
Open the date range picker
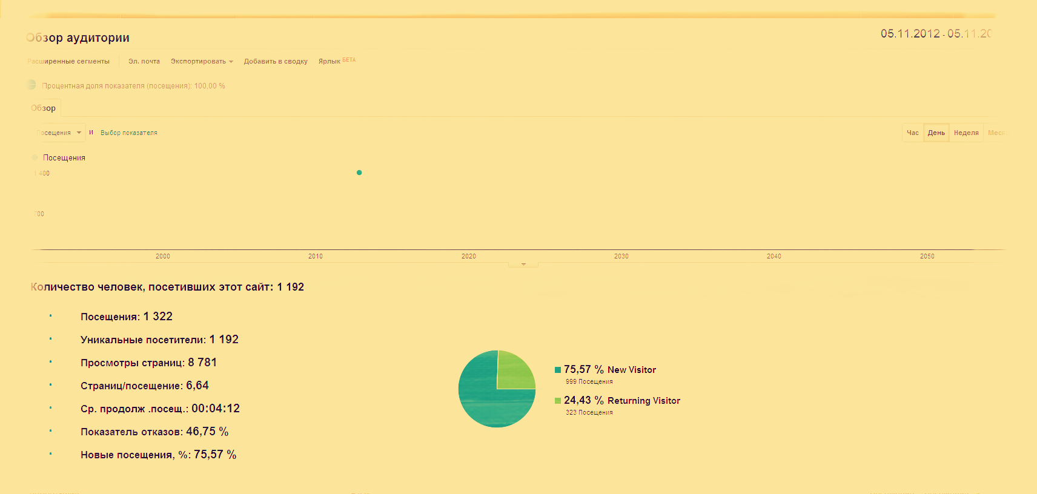(935, 34)
